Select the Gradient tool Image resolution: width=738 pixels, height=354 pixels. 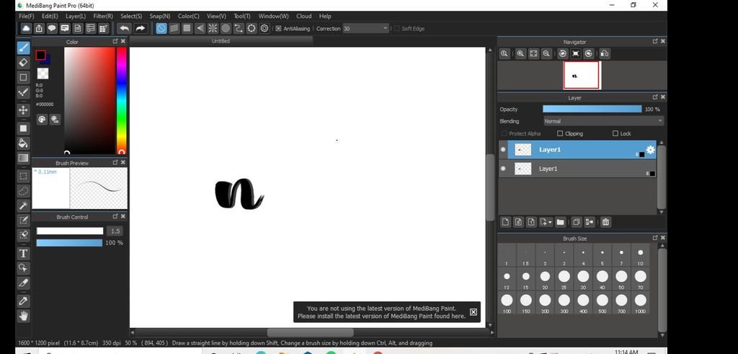coord(23,158)
